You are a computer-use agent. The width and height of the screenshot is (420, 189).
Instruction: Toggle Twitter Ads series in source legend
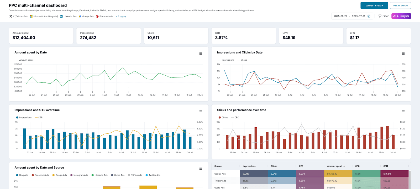[x=153, y=175]
